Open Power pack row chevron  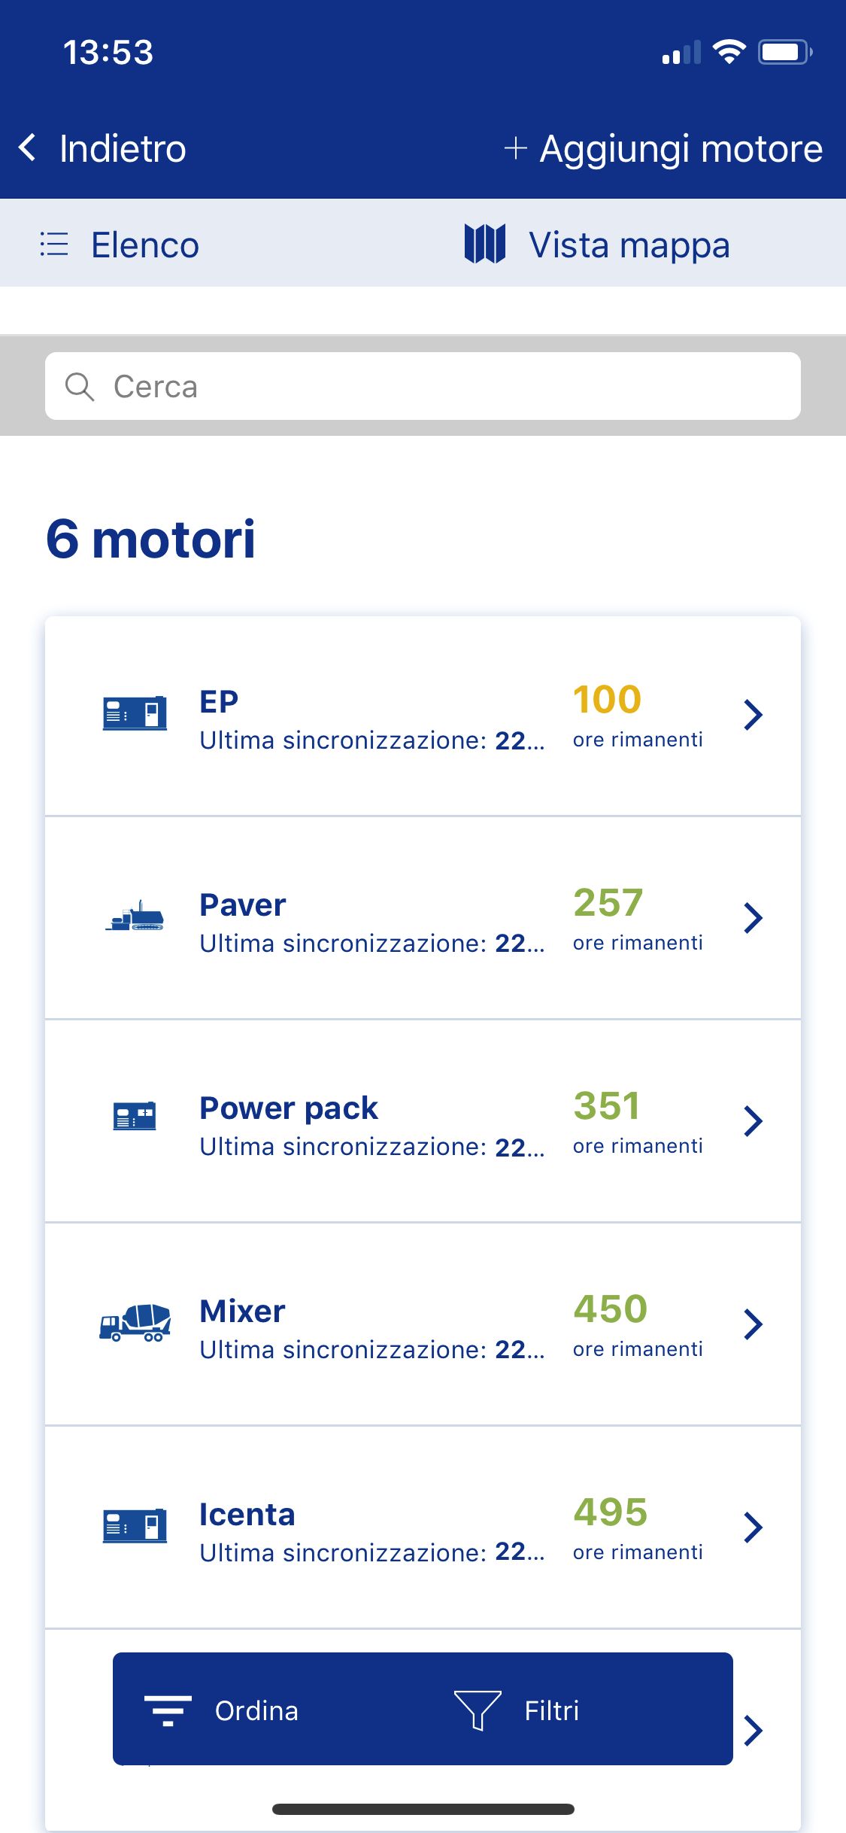pos(753,1121)
